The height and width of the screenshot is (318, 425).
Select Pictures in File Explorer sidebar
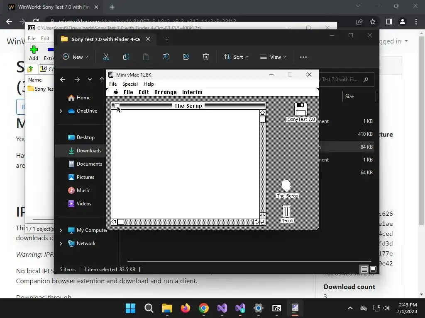click(x=81, y=177)
